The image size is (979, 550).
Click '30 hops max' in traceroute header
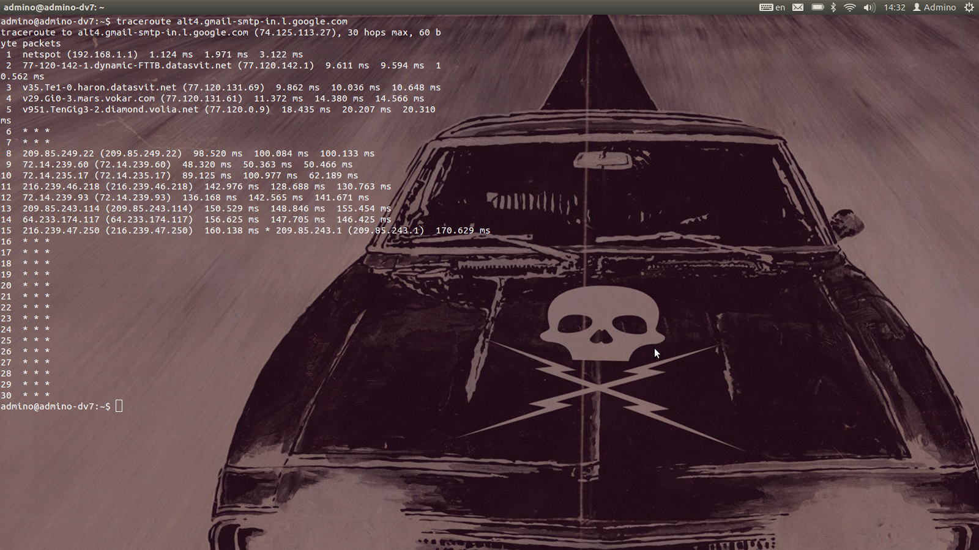point(378,32)
